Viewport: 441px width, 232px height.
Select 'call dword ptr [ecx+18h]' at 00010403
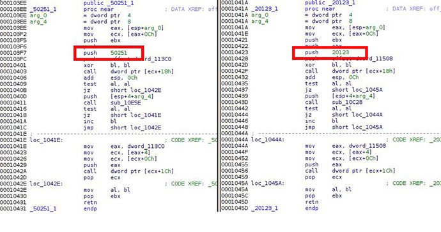(128, 71)
